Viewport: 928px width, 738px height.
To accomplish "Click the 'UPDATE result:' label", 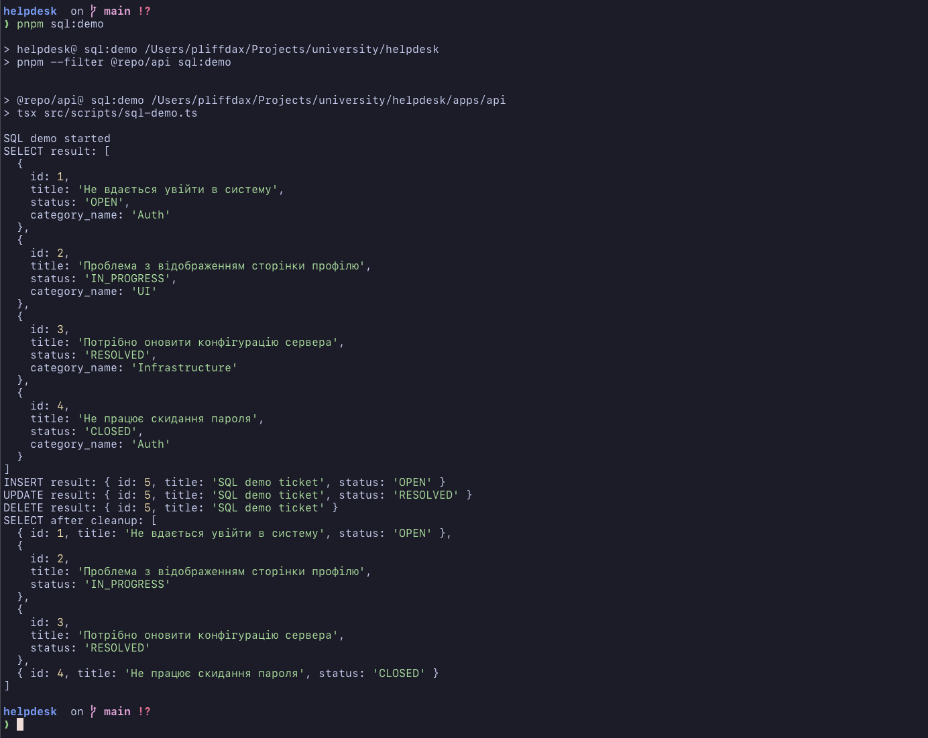I will (x=50, y=495).
